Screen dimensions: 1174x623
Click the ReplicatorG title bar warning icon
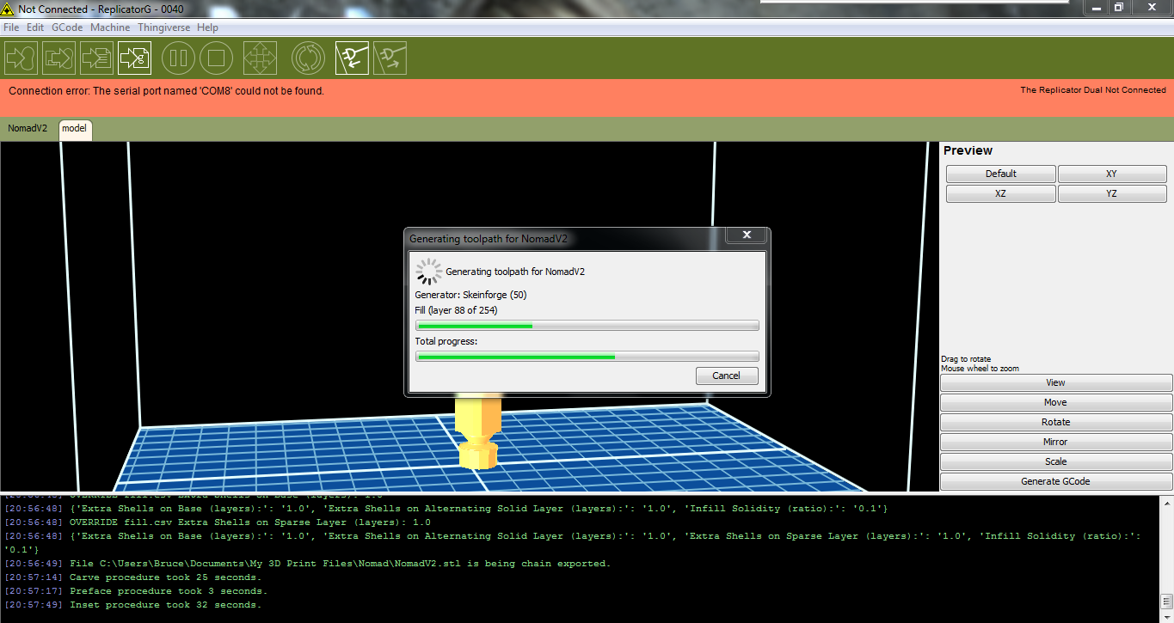[8, 9]
